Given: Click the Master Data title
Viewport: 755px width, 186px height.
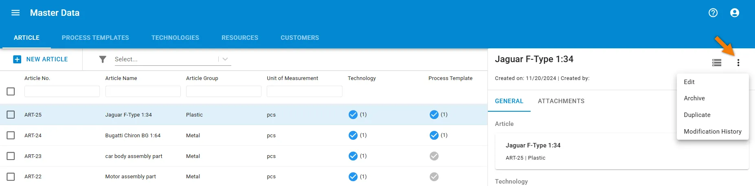Looking at the screenshot, I should coord(55,13).
